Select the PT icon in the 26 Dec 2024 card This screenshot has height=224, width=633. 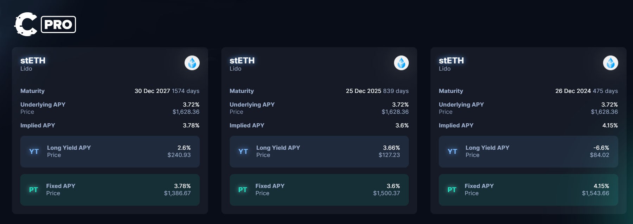pyautogui.click(x=452, y=190)
